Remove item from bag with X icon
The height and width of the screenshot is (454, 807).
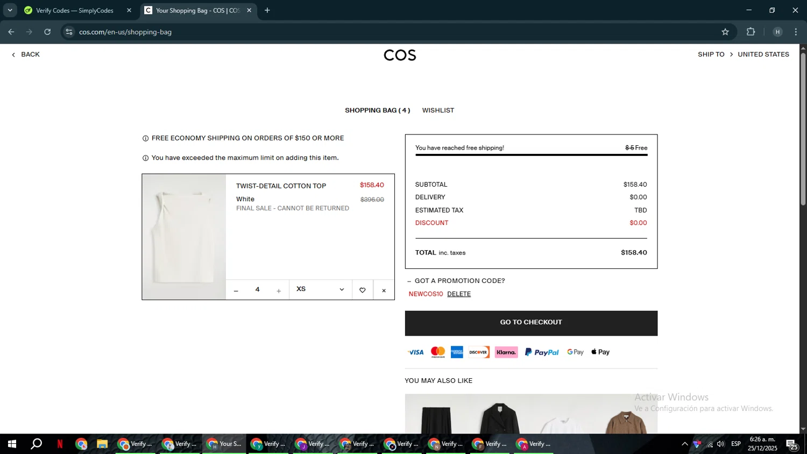click(384, 290)
